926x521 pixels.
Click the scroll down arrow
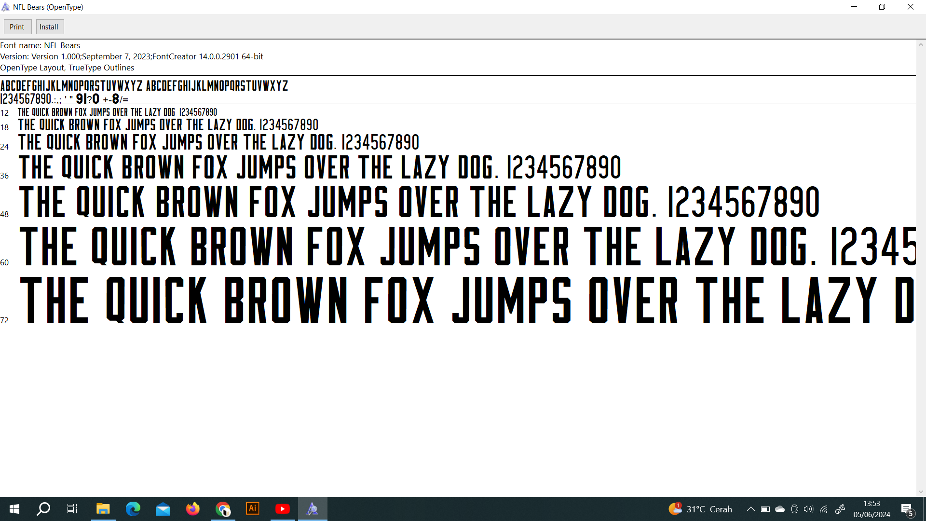pyautogui.click(x=921, y=492)
